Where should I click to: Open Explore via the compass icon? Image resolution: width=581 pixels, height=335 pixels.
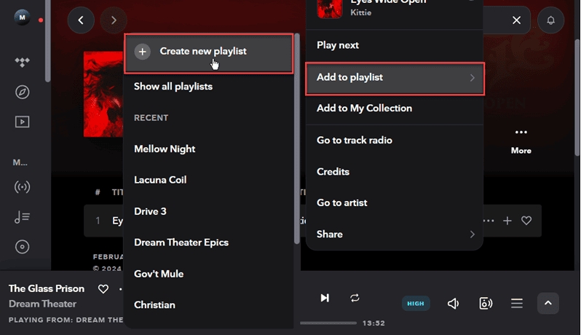(22, 92)
